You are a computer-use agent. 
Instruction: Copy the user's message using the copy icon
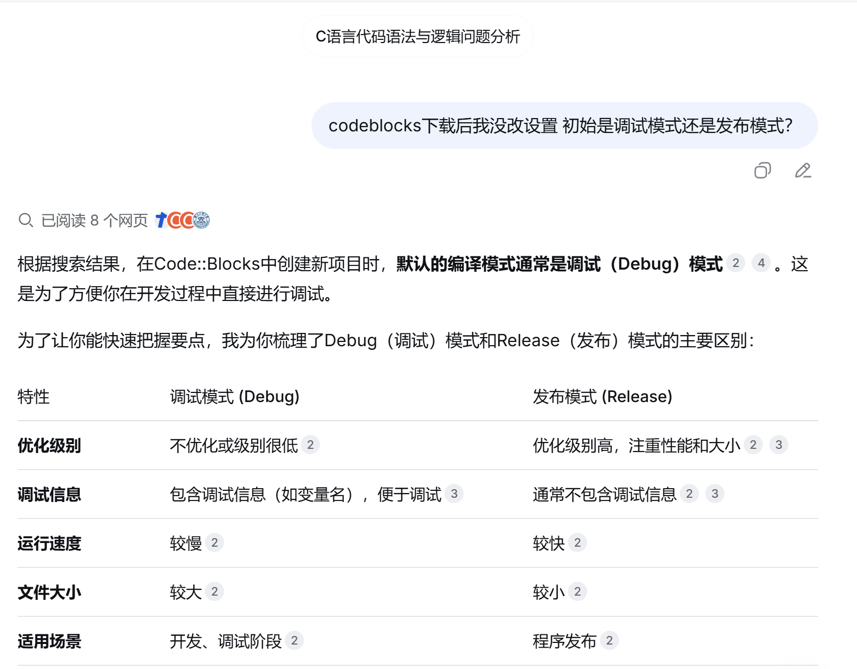(x=764, y=171)
